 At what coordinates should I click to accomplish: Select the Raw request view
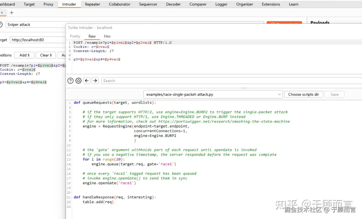point(92,36)
